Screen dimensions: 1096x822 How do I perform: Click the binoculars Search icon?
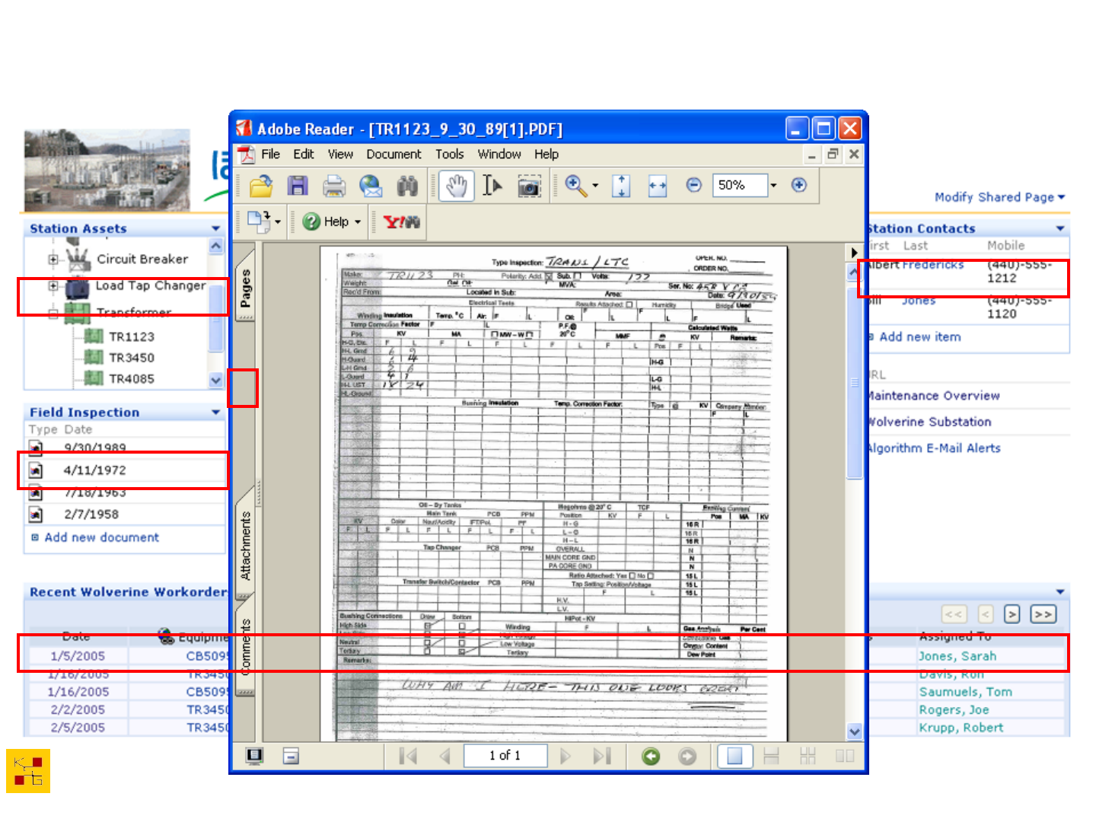point(407,186)
